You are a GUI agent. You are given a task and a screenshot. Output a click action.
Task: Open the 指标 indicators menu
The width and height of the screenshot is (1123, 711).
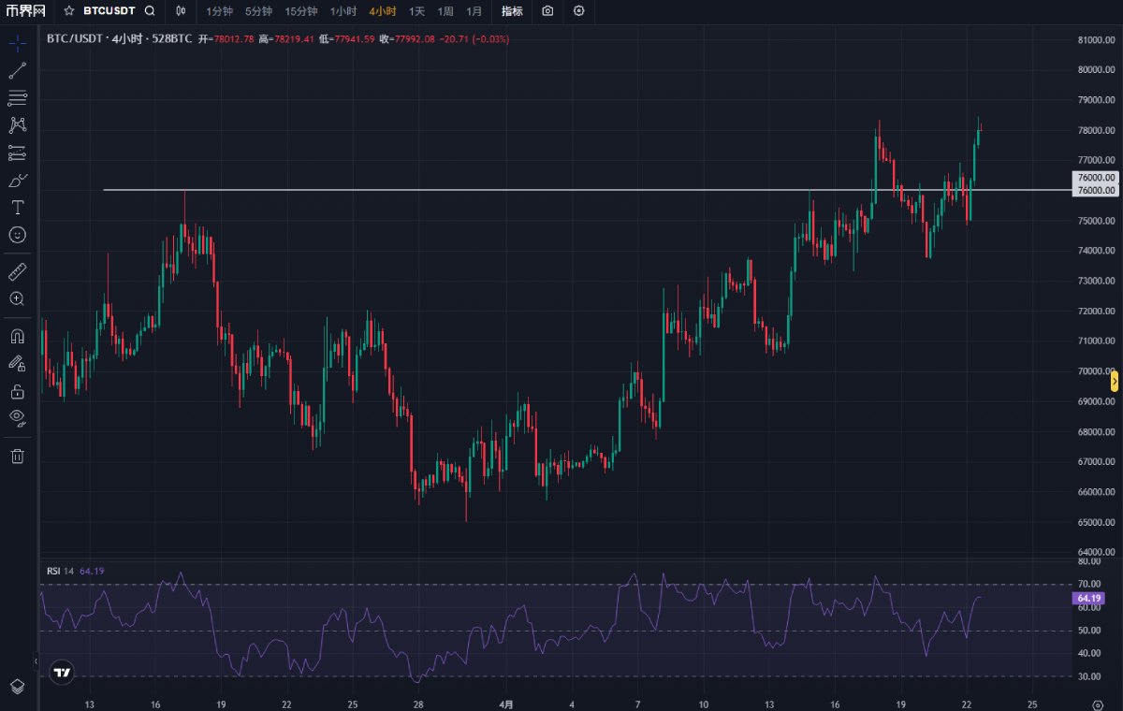[x=512, y=11]
